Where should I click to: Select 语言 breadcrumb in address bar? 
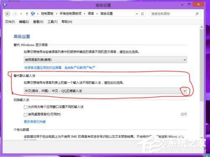[x=91, y=13]
